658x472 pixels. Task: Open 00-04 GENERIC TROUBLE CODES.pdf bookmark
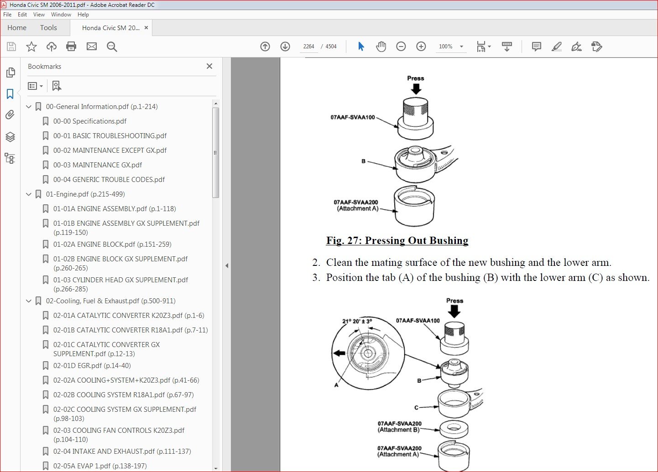109,180
